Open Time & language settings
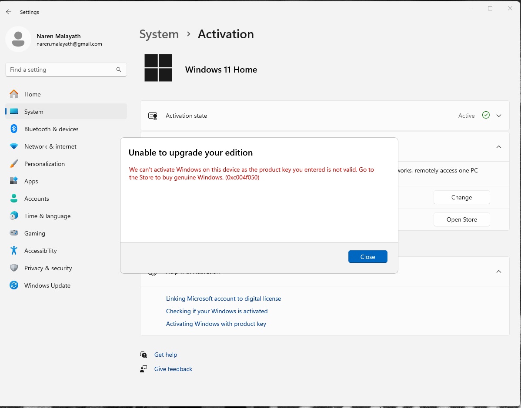The image size is (521, 408). point(66,216)
